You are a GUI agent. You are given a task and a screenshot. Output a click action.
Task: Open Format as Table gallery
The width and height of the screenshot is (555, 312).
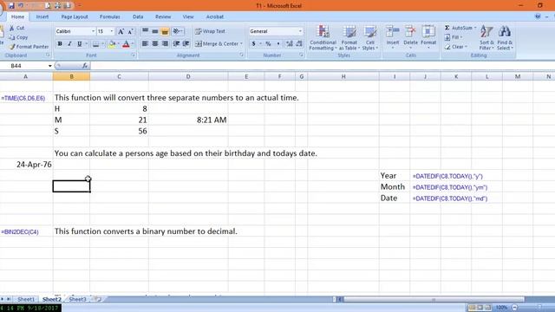[x=349, y=38]
